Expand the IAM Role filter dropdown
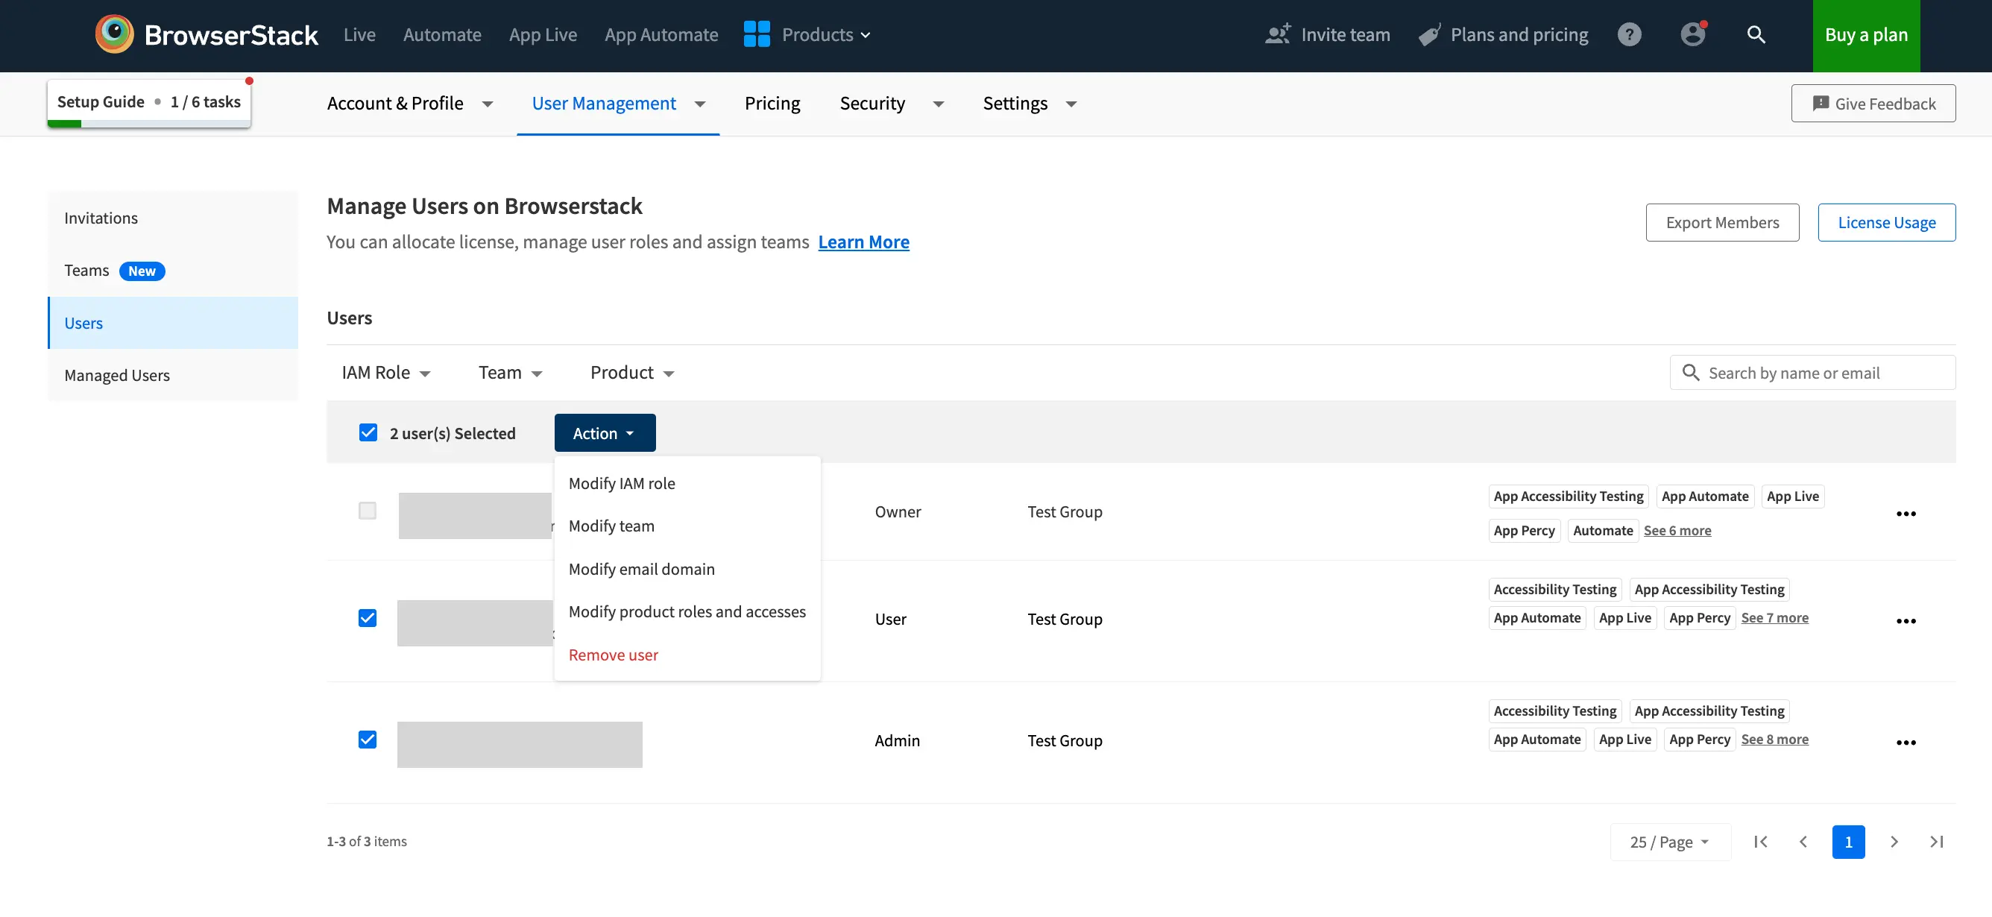The width and height of the screenshot is (1992, 917). (x=386, y=373)
